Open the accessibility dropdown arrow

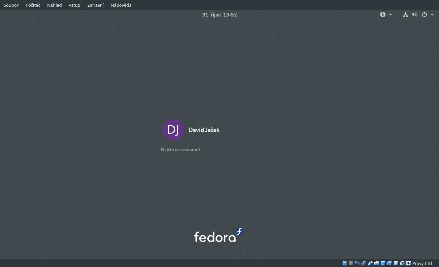coord(391,14)
